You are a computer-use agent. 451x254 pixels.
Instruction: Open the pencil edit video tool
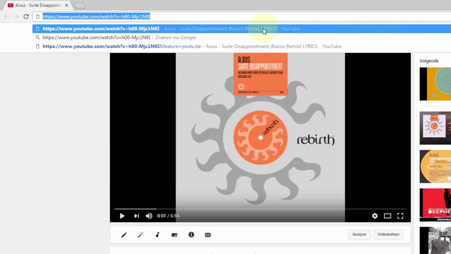[x=124, y=235]
